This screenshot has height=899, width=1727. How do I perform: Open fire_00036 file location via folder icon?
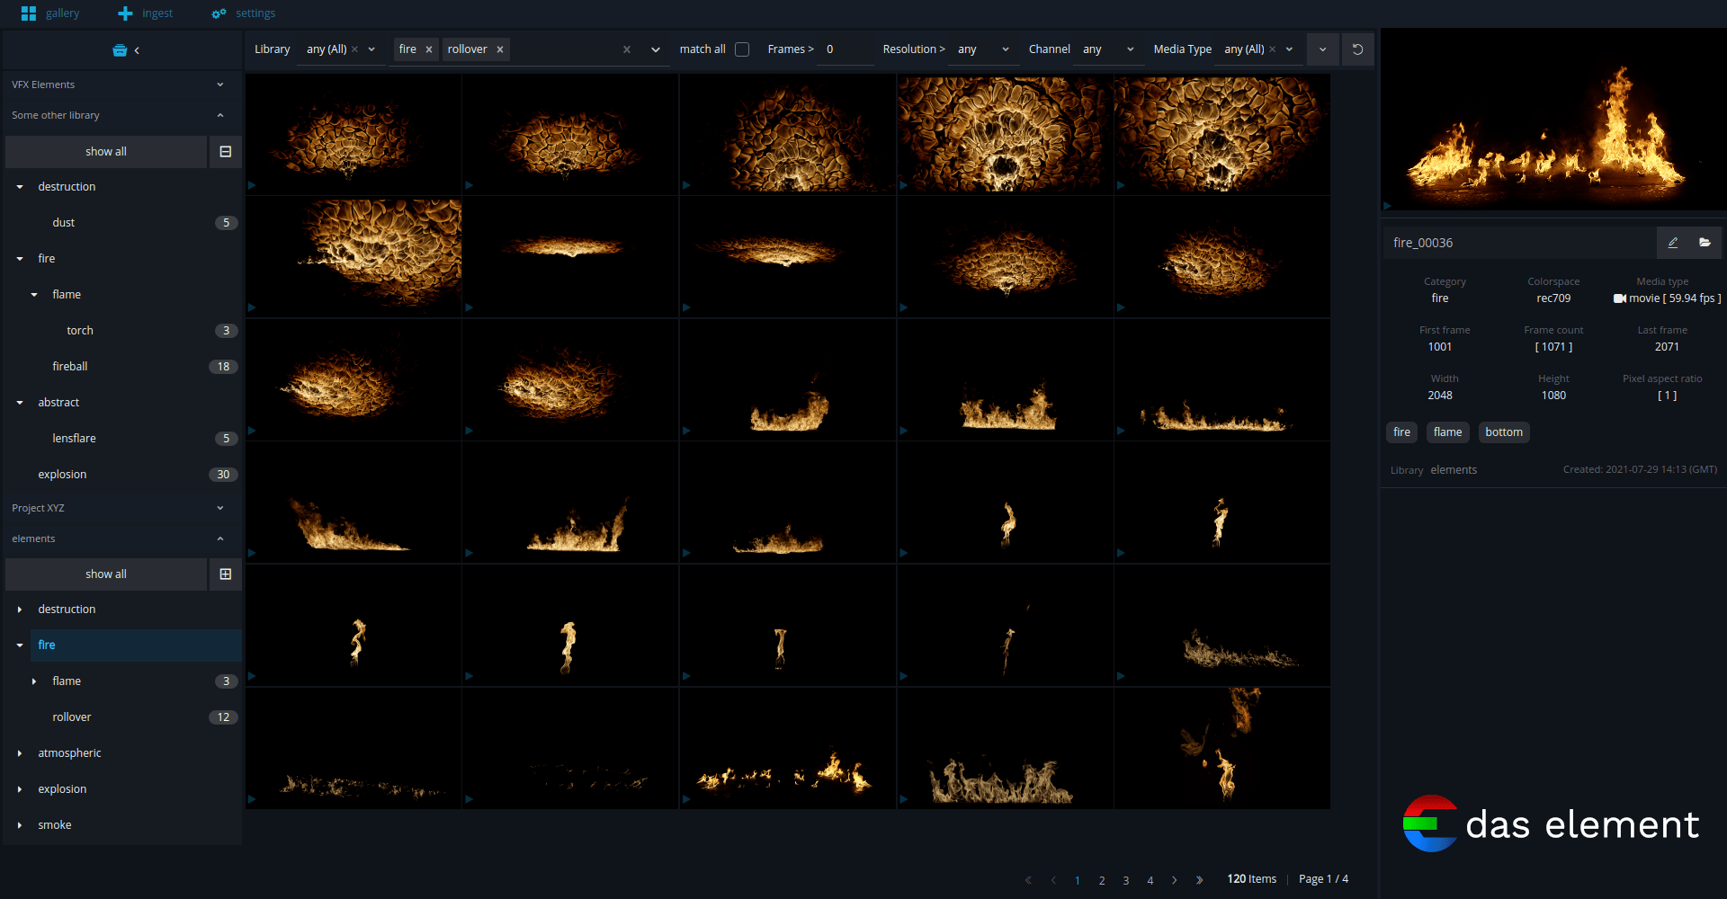pos(1705,242)
